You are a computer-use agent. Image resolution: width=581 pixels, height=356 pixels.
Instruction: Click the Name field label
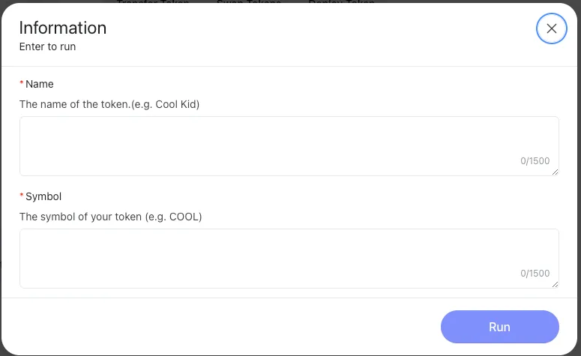[x=39, y=84]
